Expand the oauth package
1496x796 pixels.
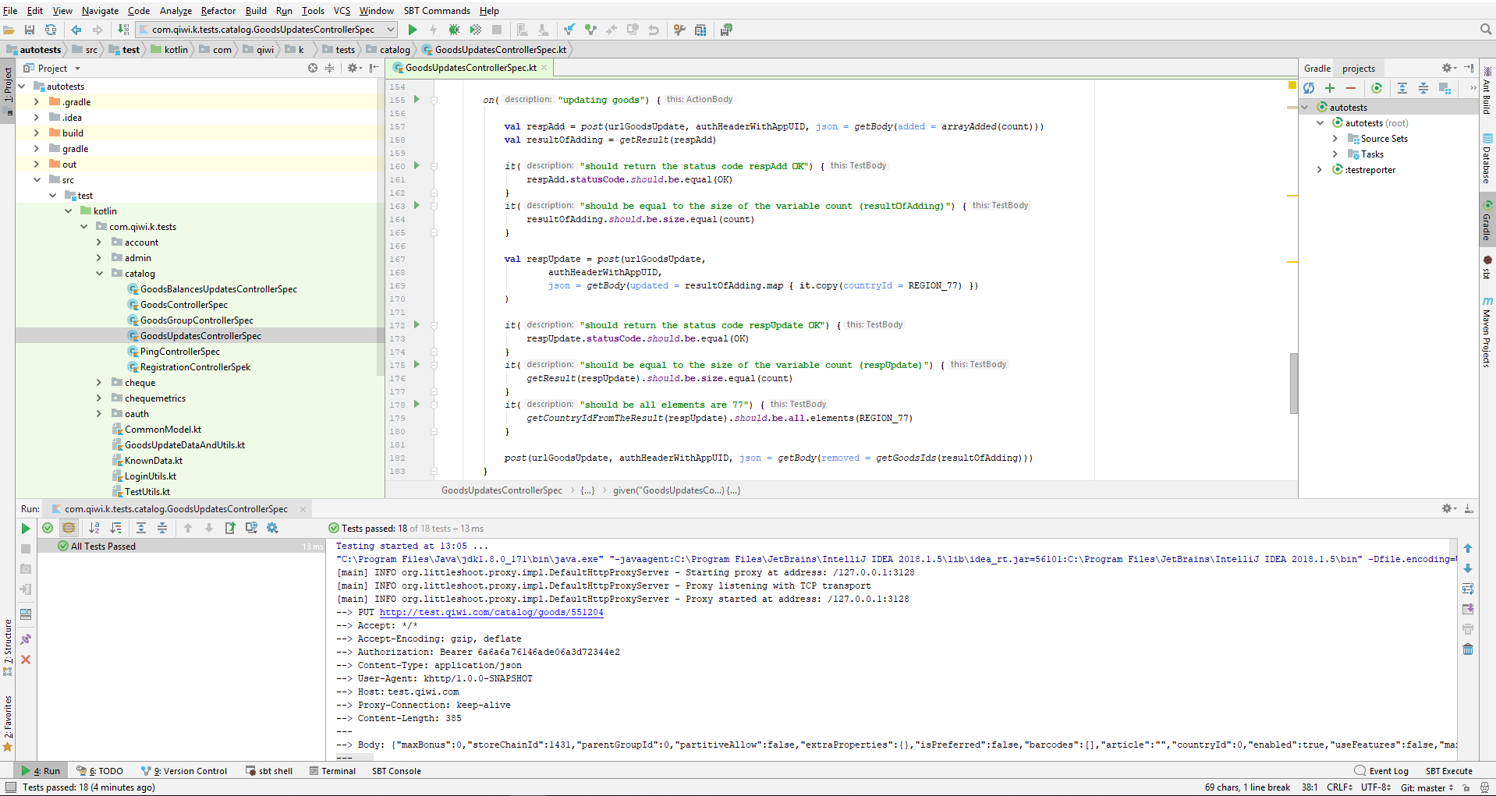pyautogui.click(x=99, y=414)
